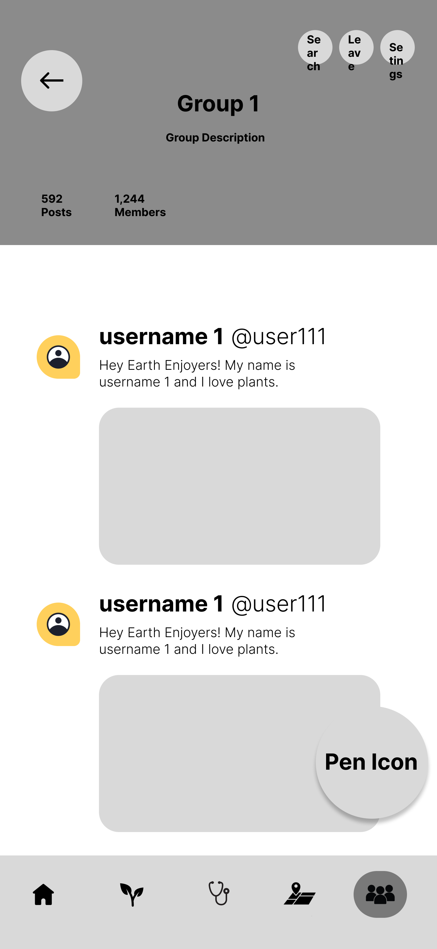Open the plant sprout tab
The width and height of the screenshot is (437, 949).
(x=132, y=894)
